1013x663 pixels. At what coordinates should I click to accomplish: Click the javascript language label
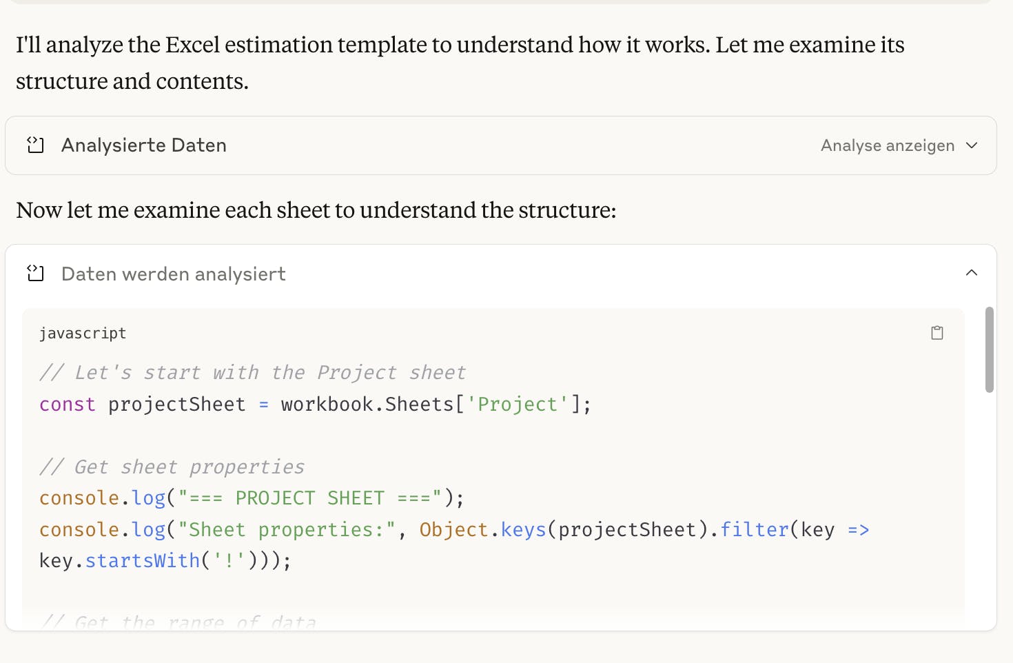pos(83,334)
